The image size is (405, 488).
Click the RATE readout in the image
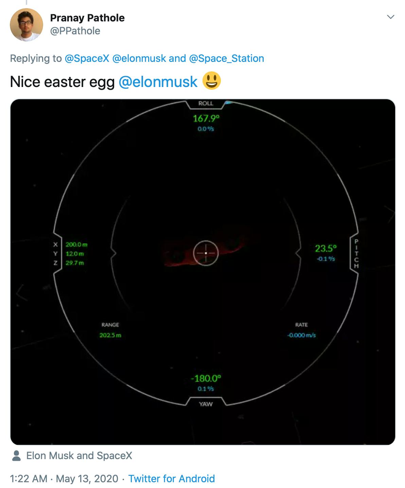coord(301,330)
